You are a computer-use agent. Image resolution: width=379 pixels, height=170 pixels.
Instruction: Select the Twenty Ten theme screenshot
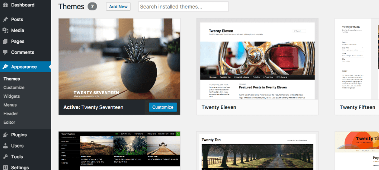[257, 151]
